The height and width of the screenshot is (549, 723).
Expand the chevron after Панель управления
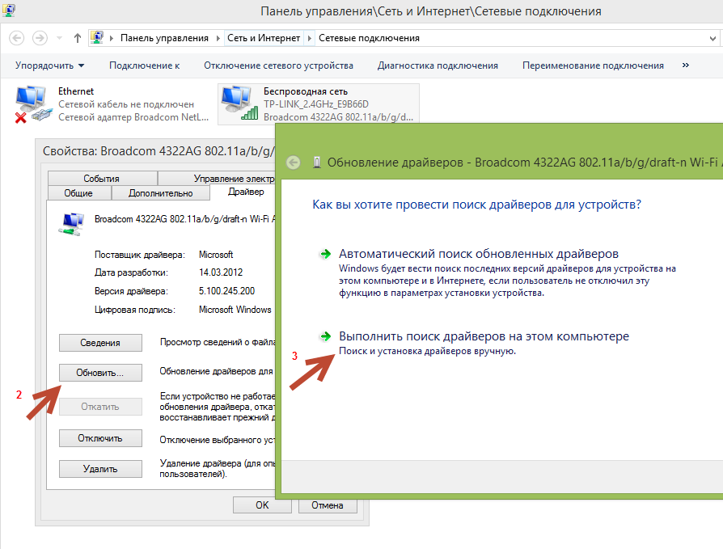click(x=218, y=38)
